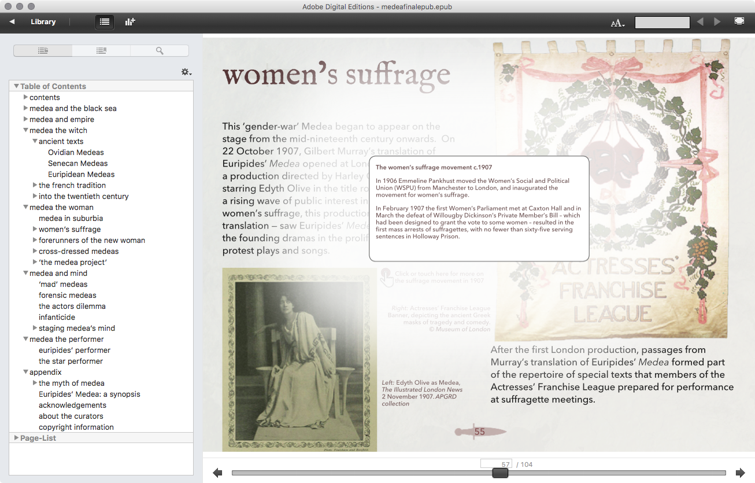The height and width of the screenshot is (483, 755).
Task: Select 'cross-dressed medeas' entry
Action: (x=79, y=251)
